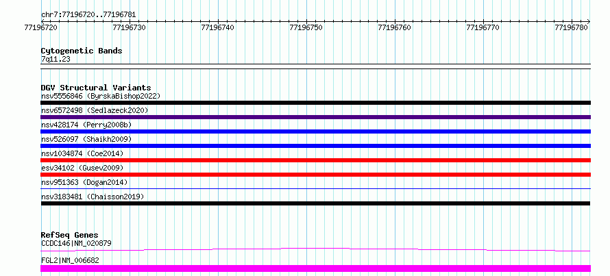Click the 7q11.23 band label
The width and height of the screenshot is (610, 276).
coord(56,60)
